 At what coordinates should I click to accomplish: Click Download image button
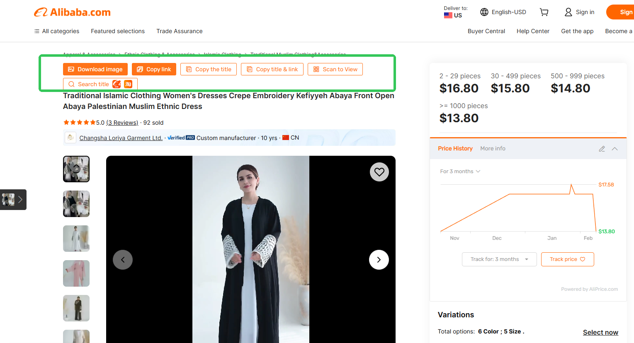95,69
